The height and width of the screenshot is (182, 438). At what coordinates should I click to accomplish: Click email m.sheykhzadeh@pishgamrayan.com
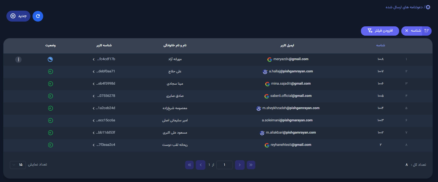(291, 108)
